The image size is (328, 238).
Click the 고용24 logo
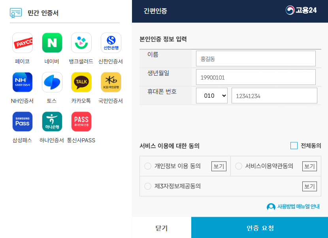click(x=301, y=10)
